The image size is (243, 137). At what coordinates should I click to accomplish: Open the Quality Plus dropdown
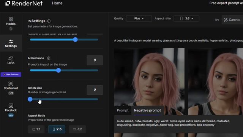(139, 19)
